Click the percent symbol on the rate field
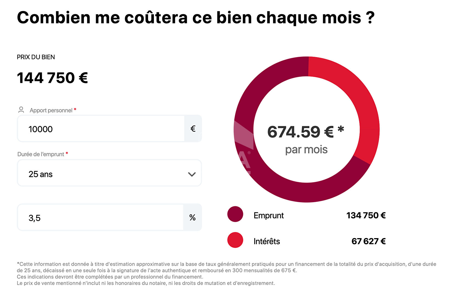 click(192, 218)
